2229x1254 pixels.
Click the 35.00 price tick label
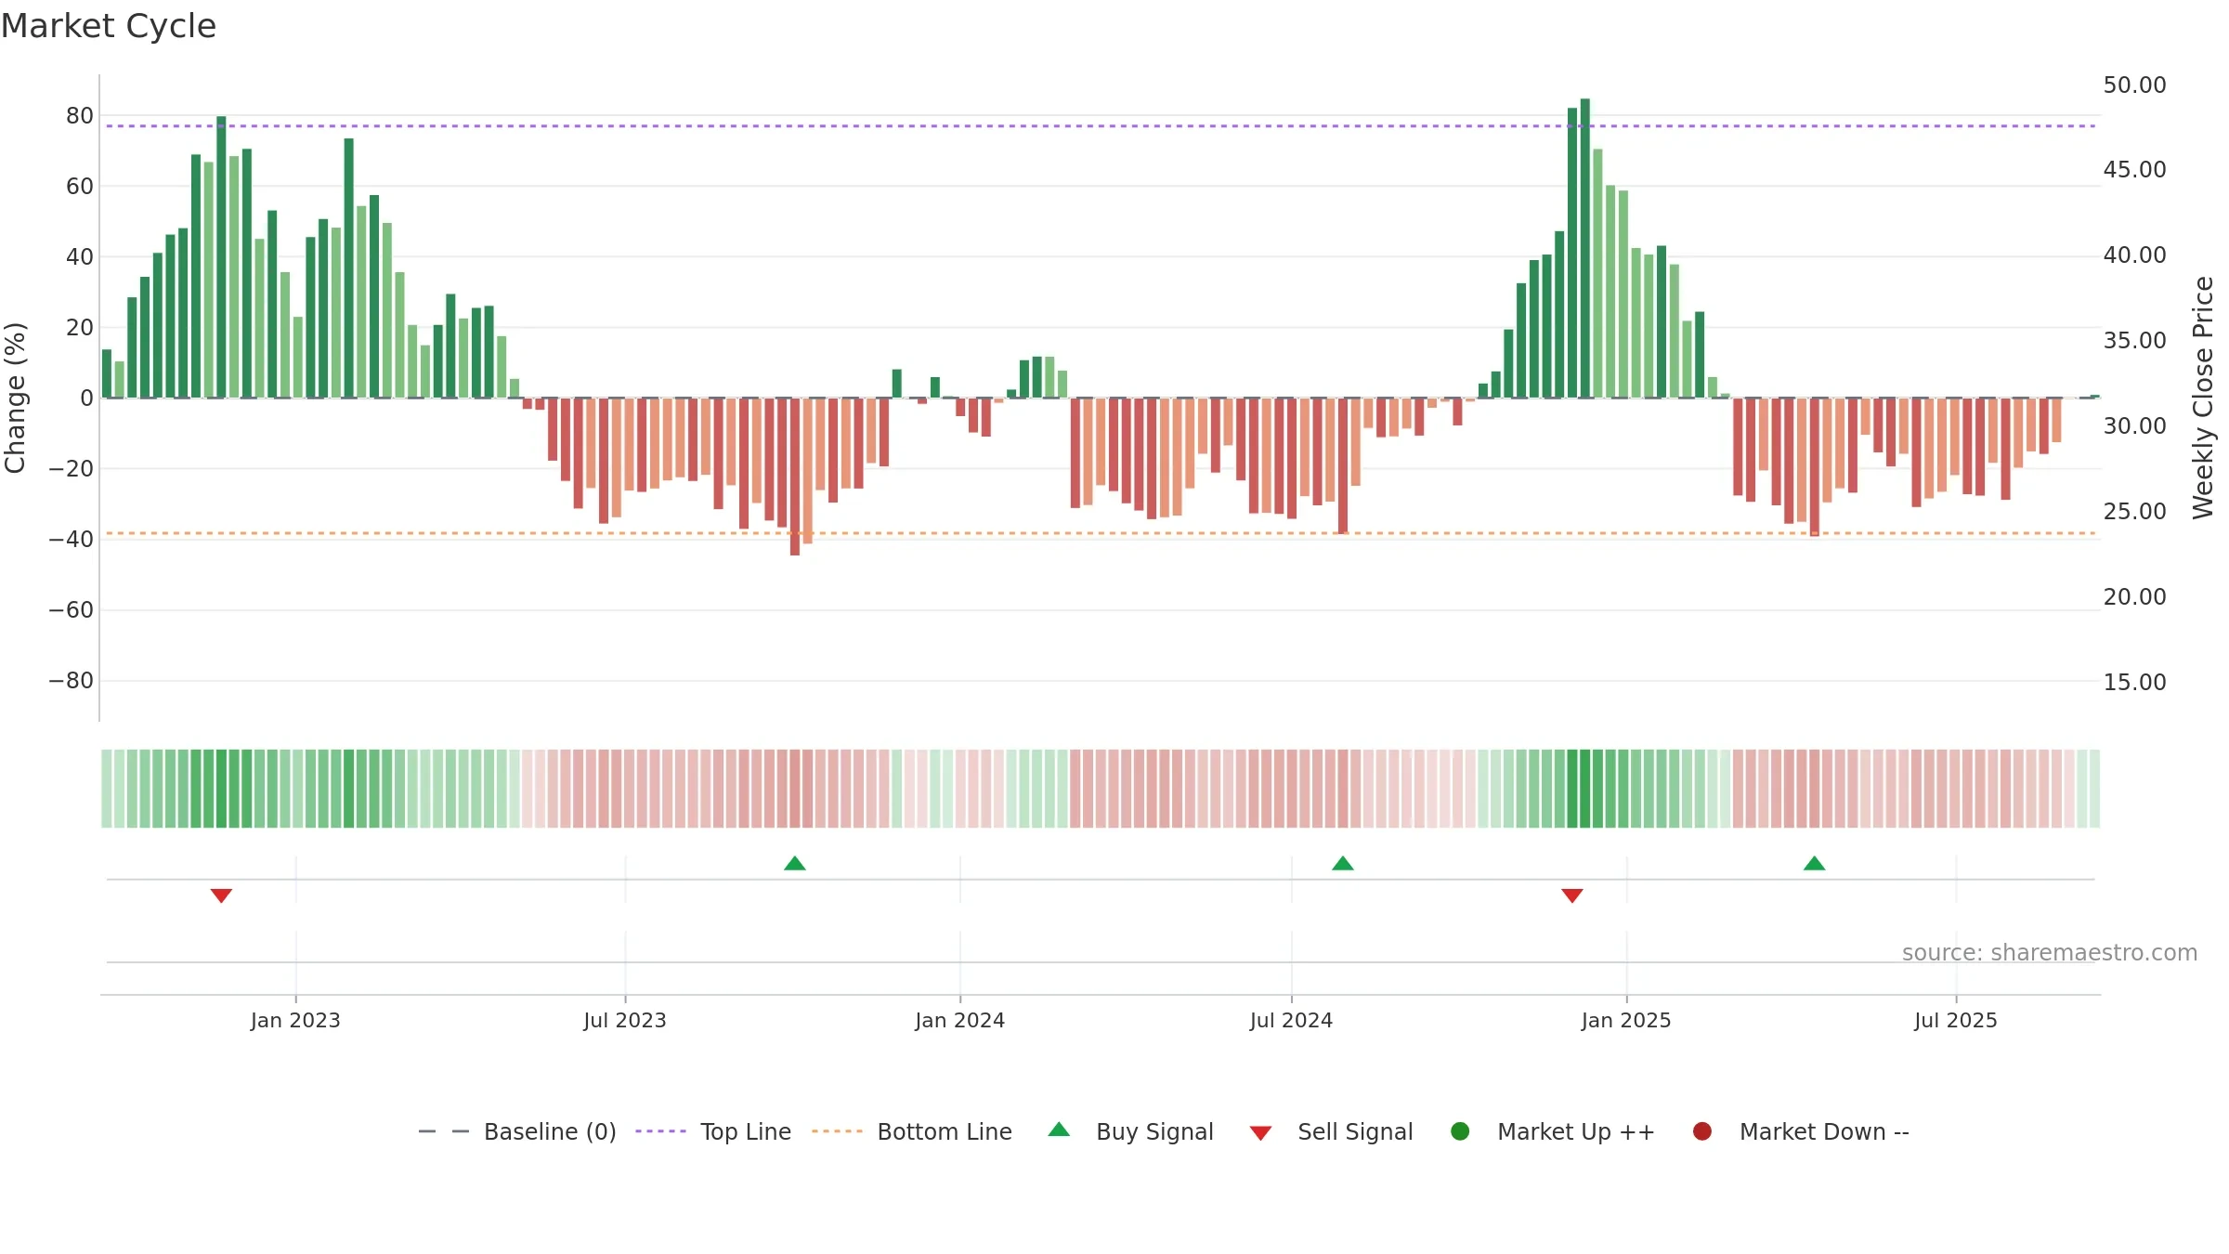point(2135,341)
